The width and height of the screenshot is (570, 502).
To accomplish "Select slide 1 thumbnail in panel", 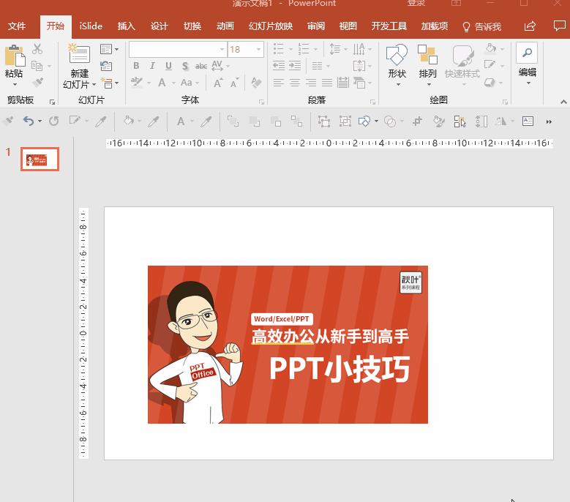I will [40, 159].
